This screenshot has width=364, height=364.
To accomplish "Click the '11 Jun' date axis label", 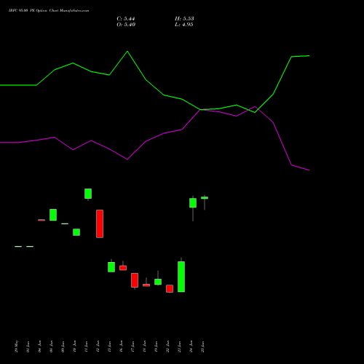I will tap(87, 347).
